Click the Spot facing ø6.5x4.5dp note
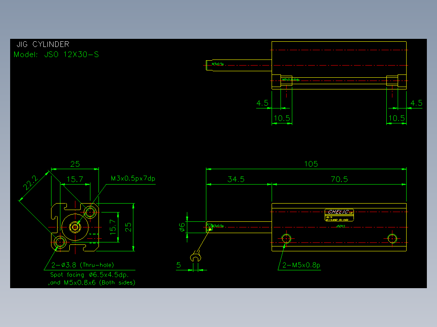The height and width of the screenshot is (327, 437). (89, 275)
